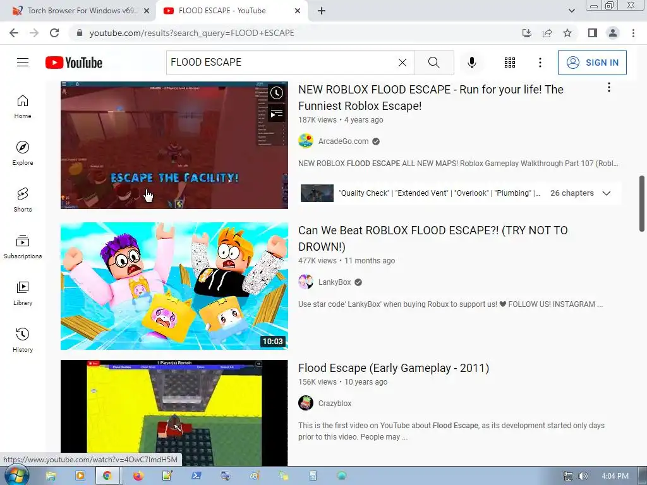
Task: Click the Crazyblox channel avatar
Action: 306,403
